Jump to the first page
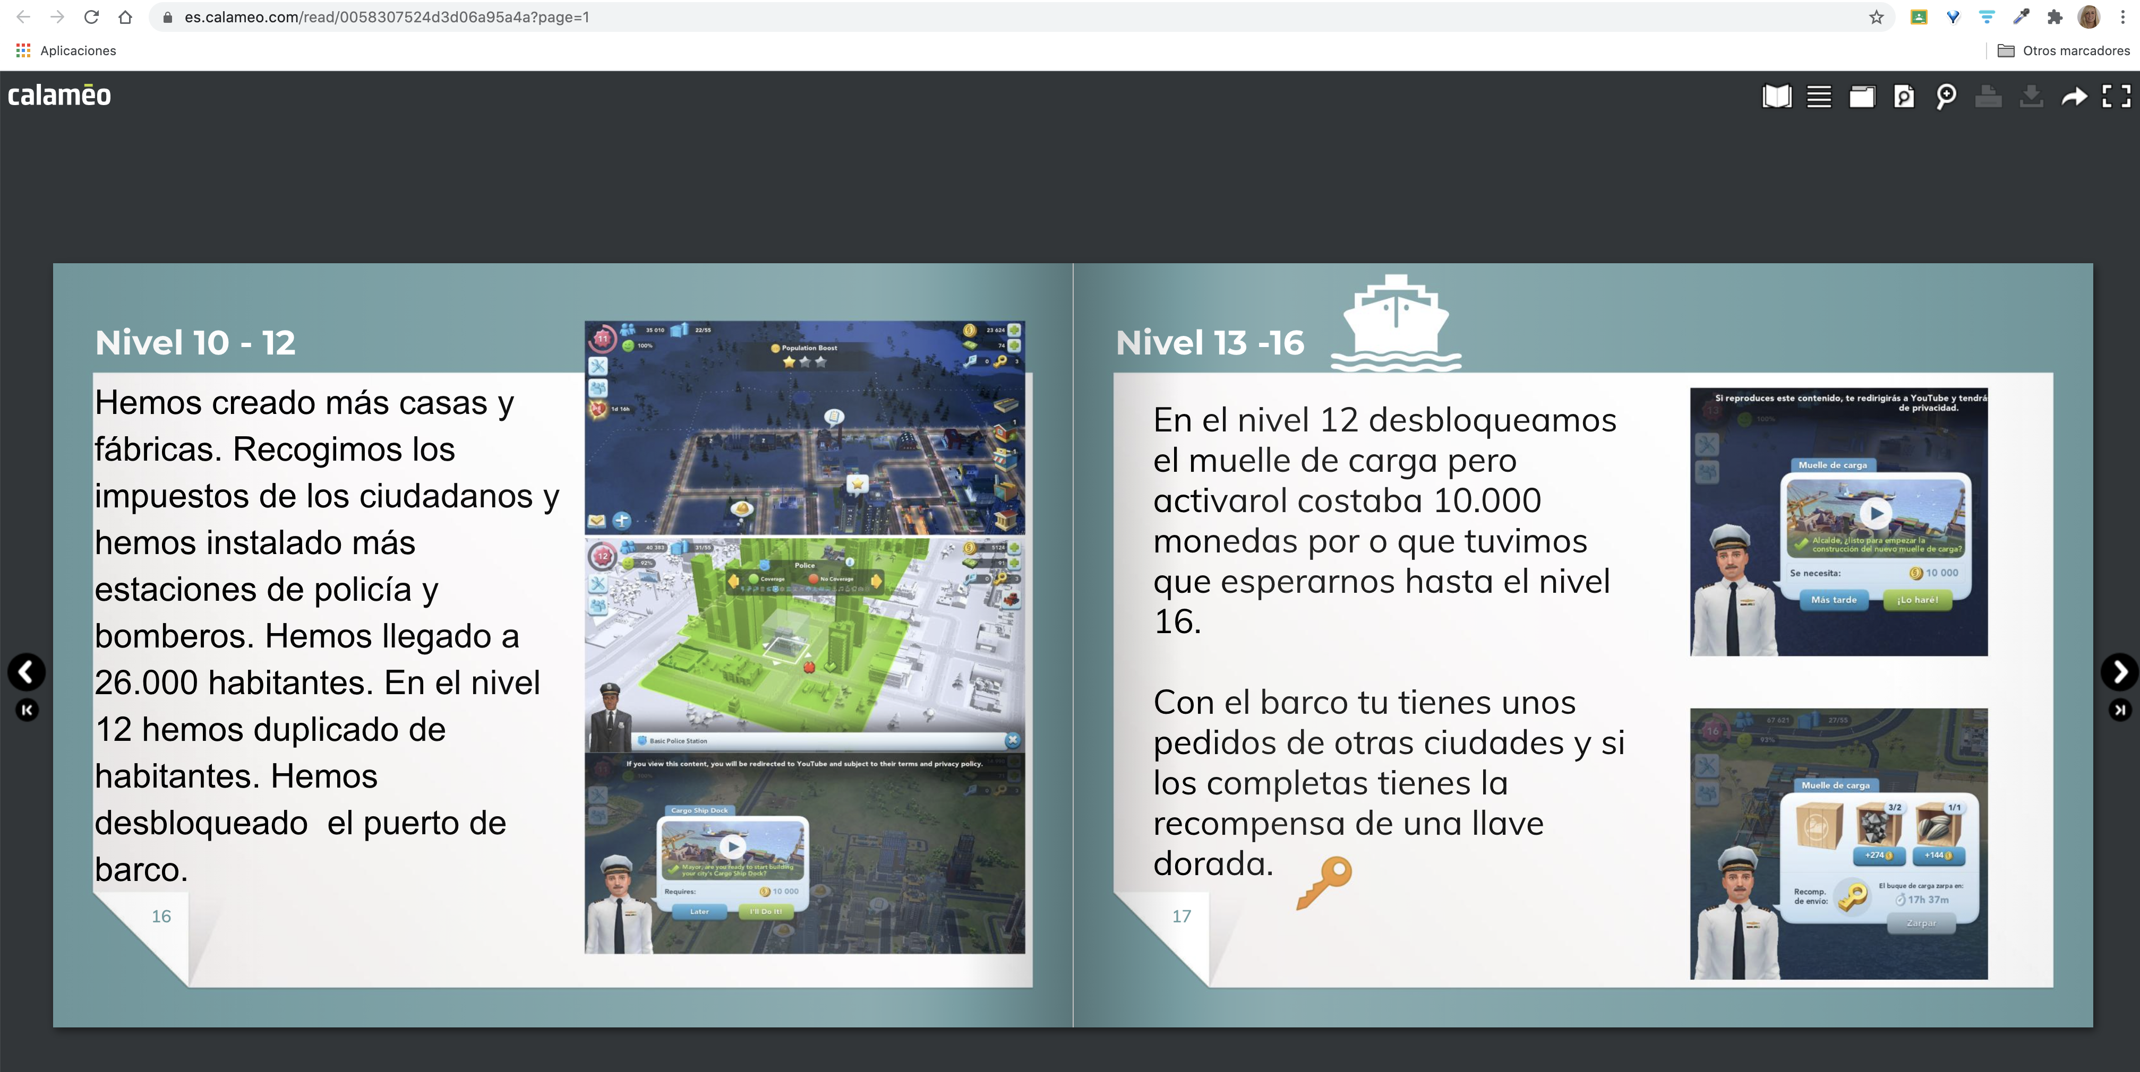This screenshot has width=2140, height=1072. [27, 710]
